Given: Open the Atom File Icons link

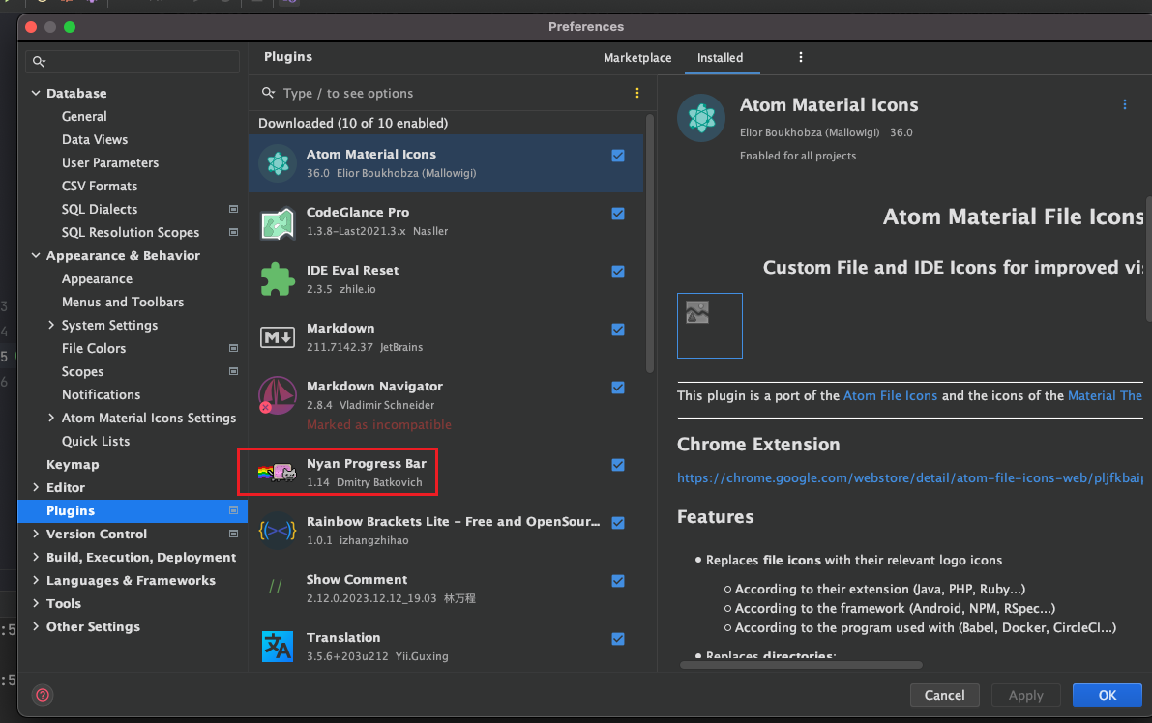Looking at the screenshot, I should (x=890, y=395).
